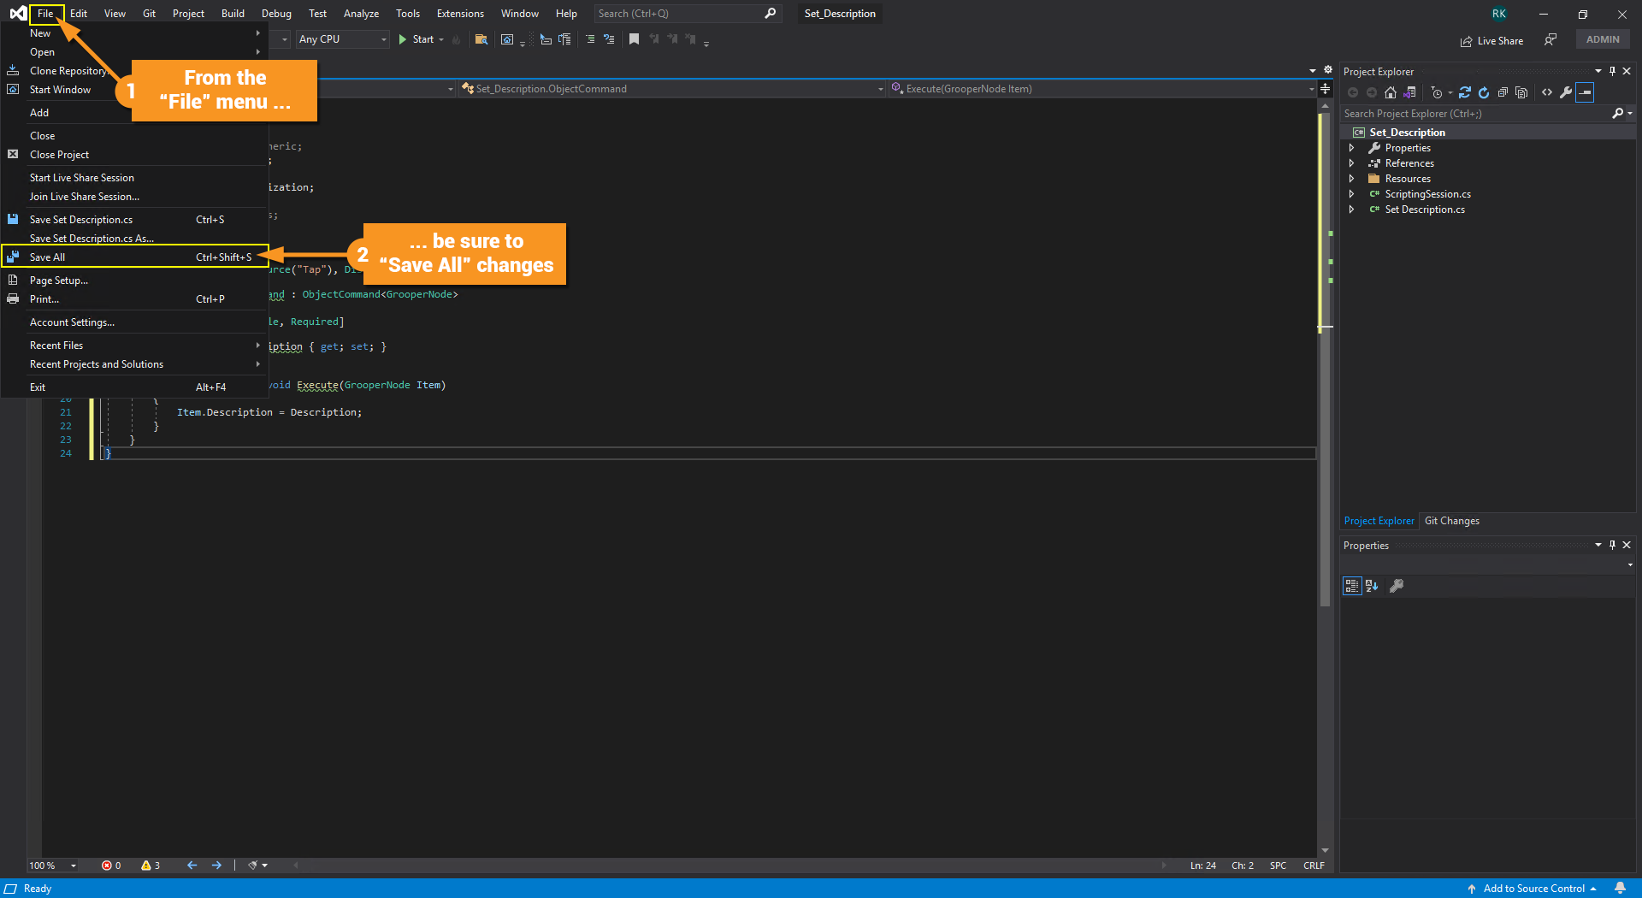Click the Collapse All icon in Project Explorer
This screenshot has height=898, width=1642.
click(1503, 92)
